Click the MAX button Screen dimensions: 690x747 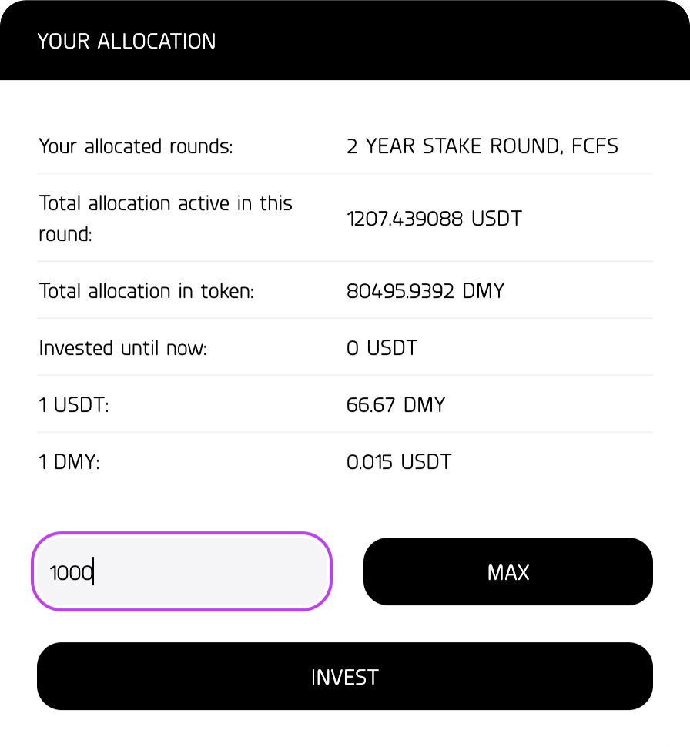(508, 572)
